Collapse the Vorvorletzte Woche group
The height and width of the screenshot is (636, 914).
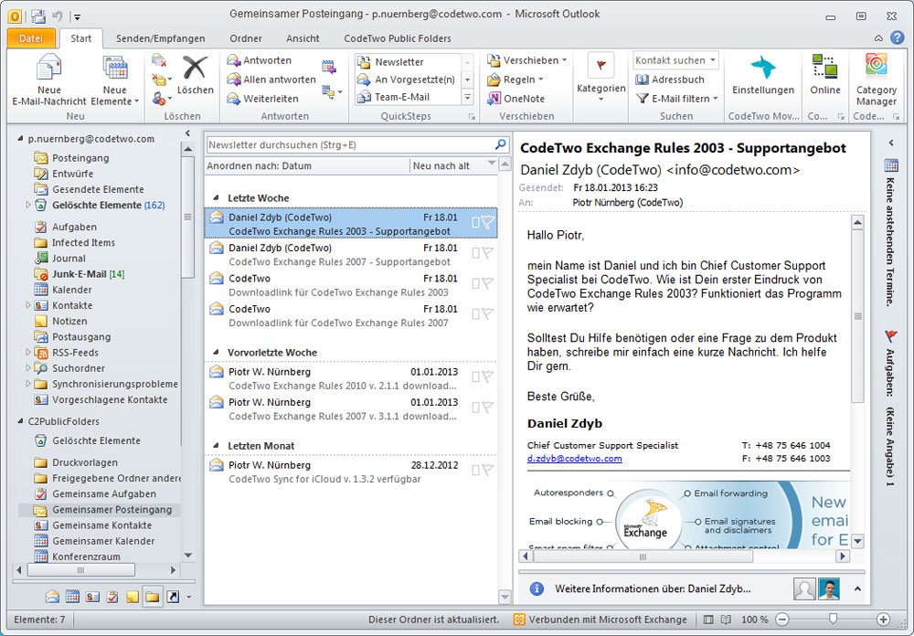click(x=217, y=352)
